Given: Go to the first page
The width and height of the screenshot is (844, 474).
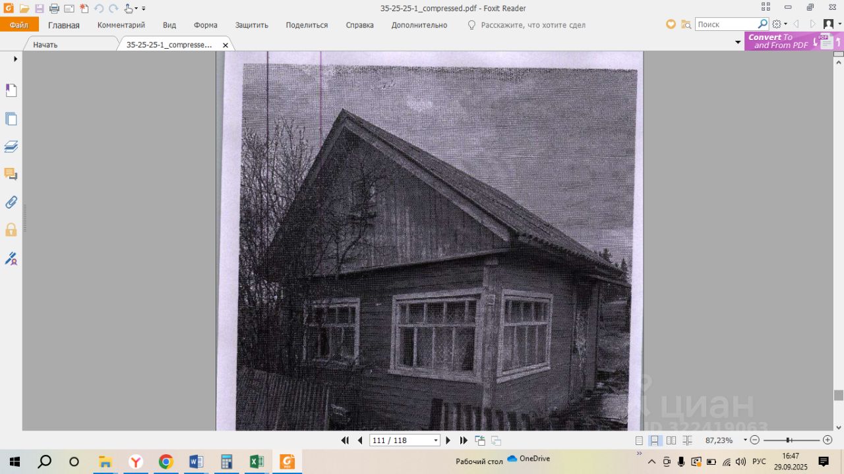Looking at the screenshot, I should click(x=345, y=440).
